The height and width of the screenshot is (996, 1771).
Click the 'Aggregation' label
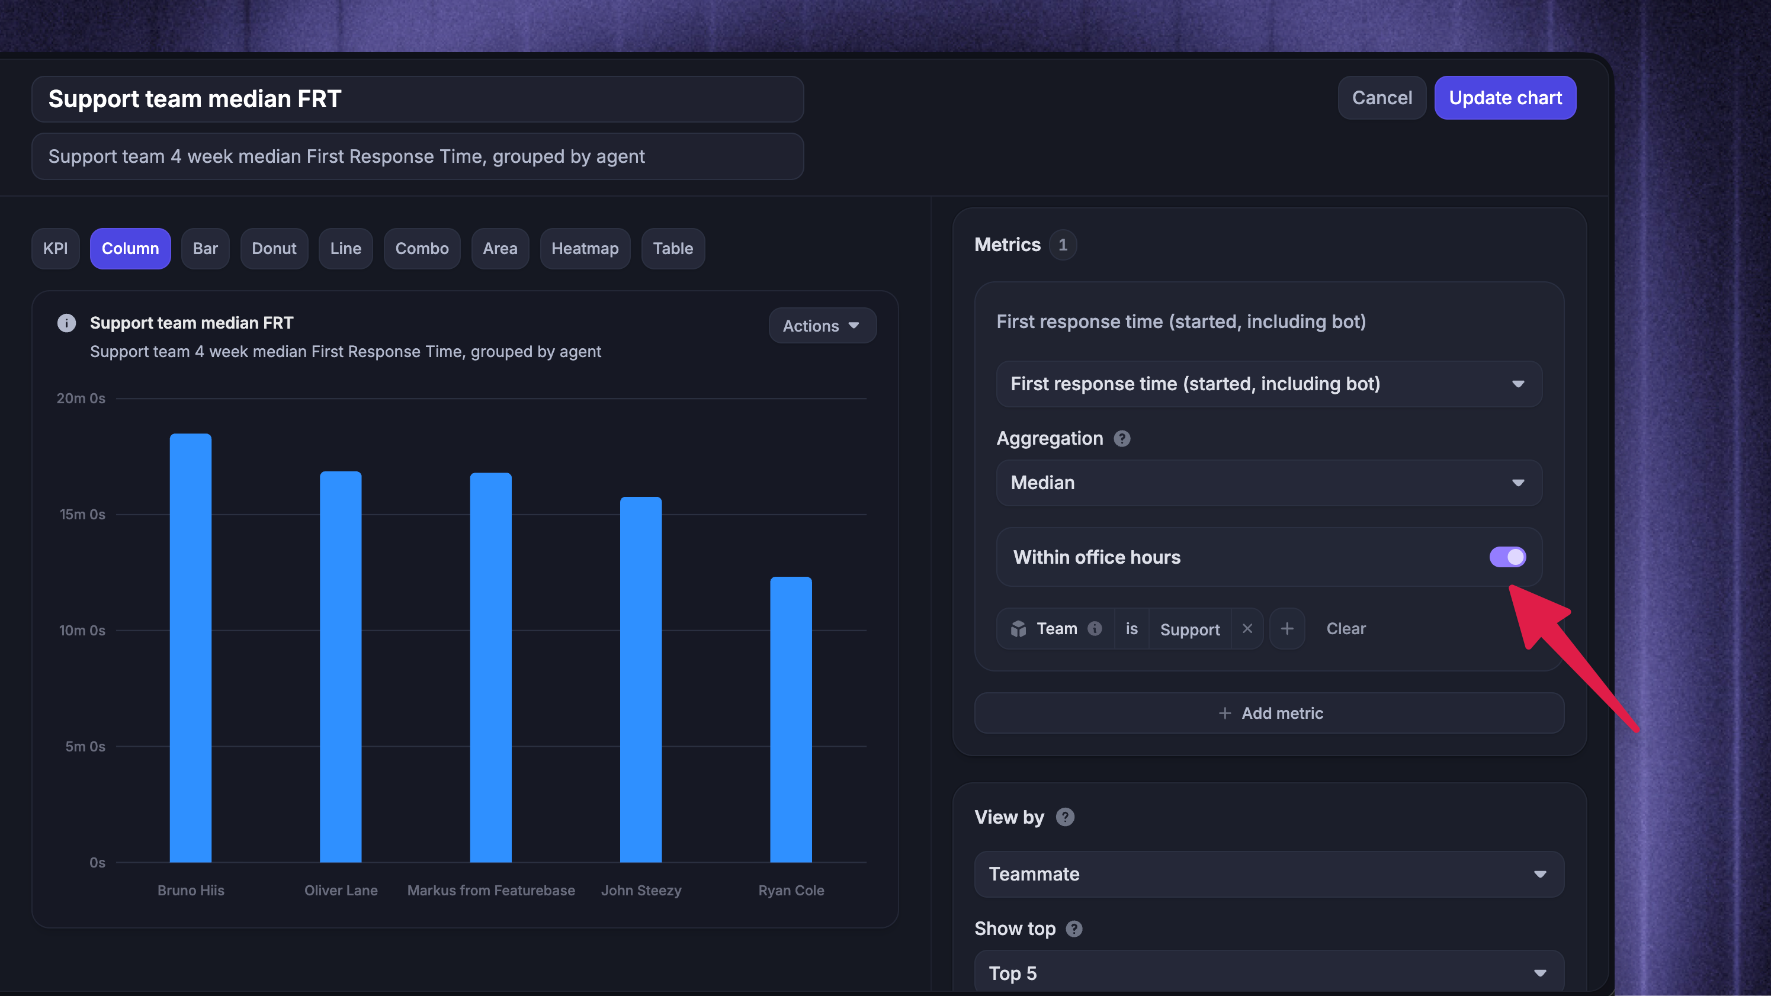pyautogui.click(x=1050, y=439)
